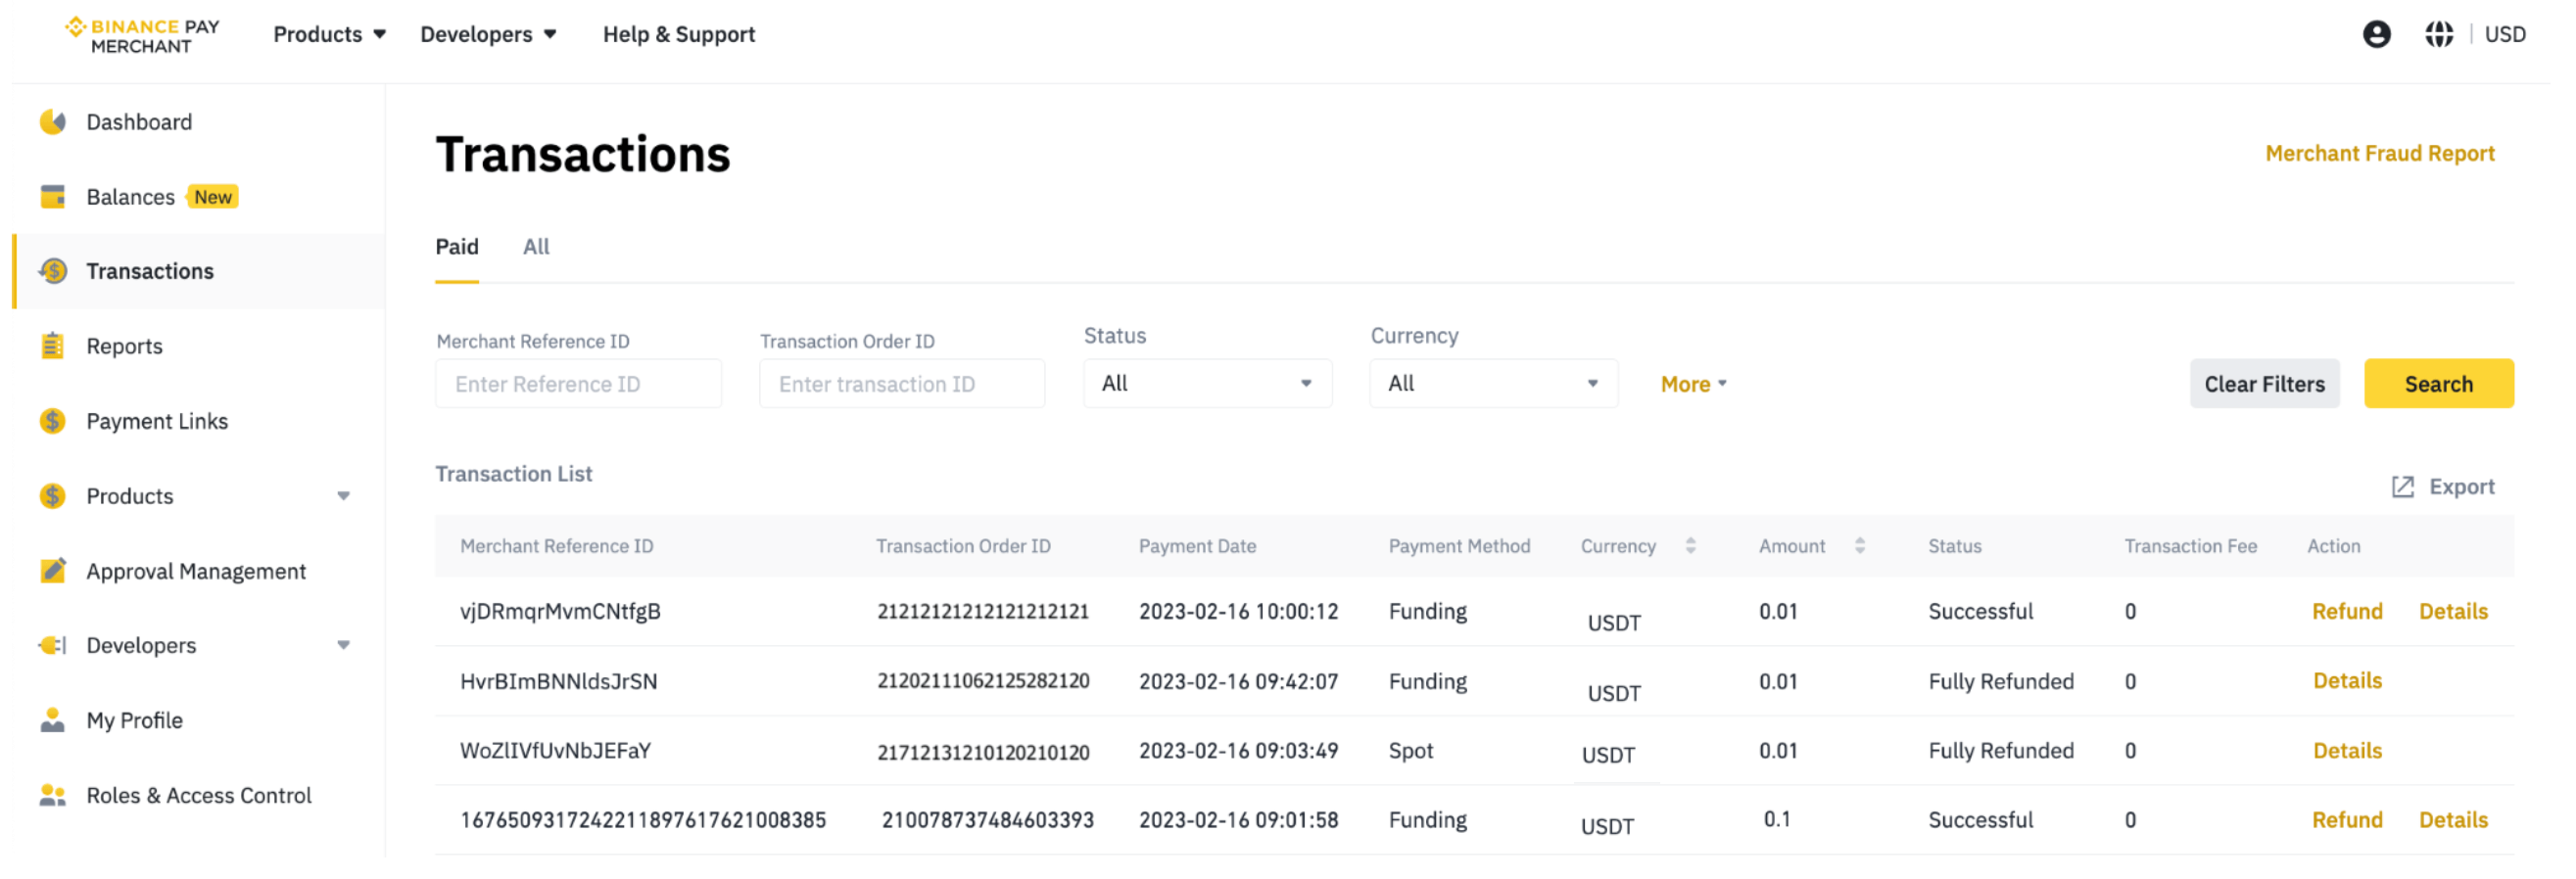Expand the More filters option

(x=1694, y=385)
